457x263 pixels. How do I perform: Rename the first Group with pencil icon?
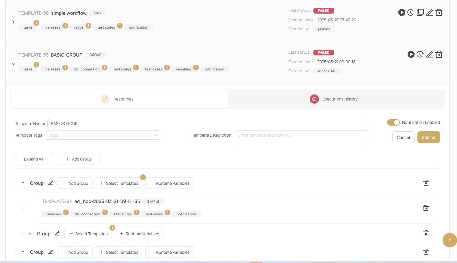pyautogui.click(x=51, y=183)
